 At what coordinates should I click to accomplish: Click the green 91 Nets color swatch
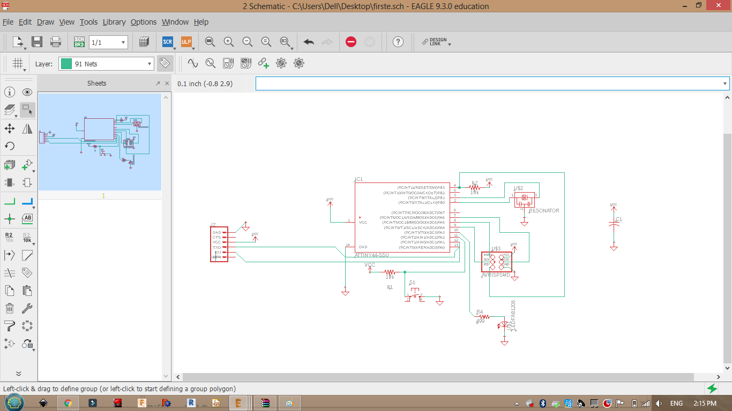[66, 64]
